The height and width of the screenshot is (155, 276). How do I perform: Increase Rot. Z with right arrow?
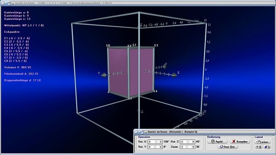(193, 142)
